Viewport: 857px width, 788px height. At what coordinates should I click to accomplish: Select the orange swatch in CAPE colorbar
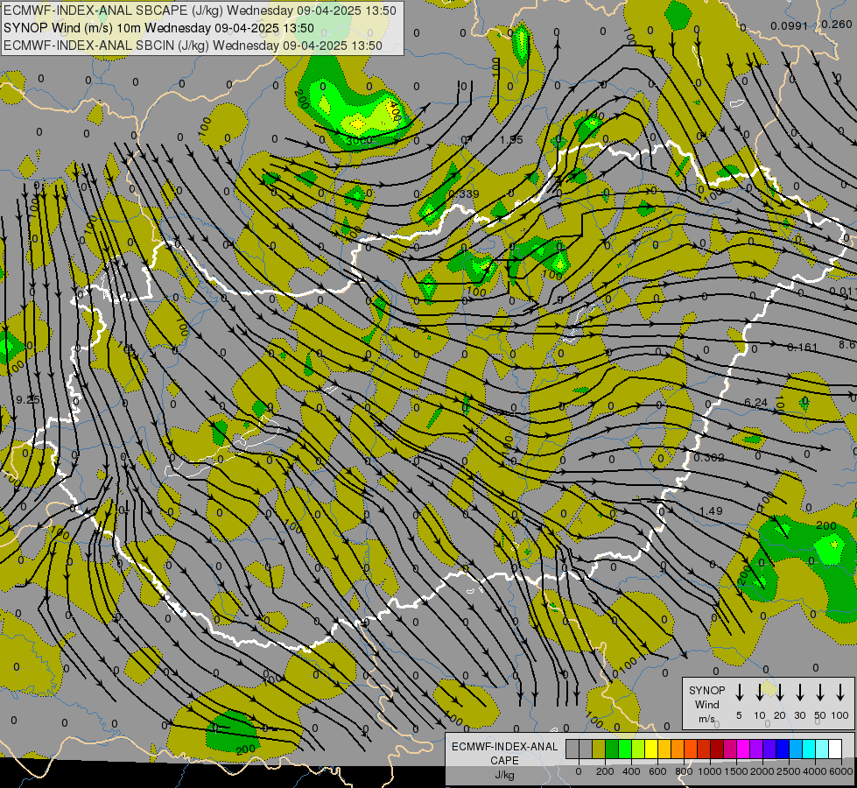coord(678,749)
